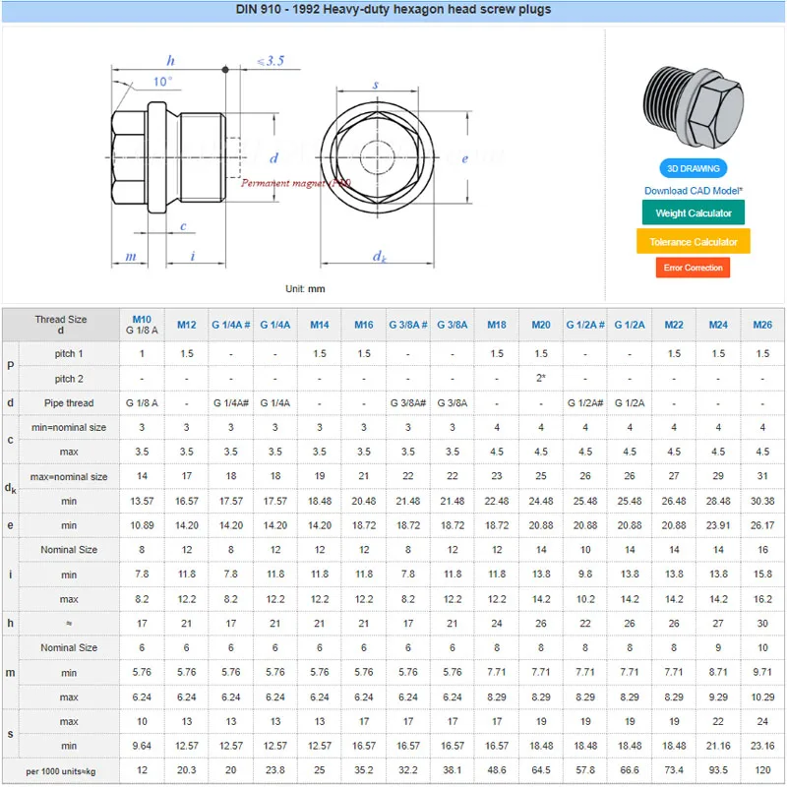
Task: Open the Tolerance Calculator
Action: pyautogui.click(x=692, y=242)
